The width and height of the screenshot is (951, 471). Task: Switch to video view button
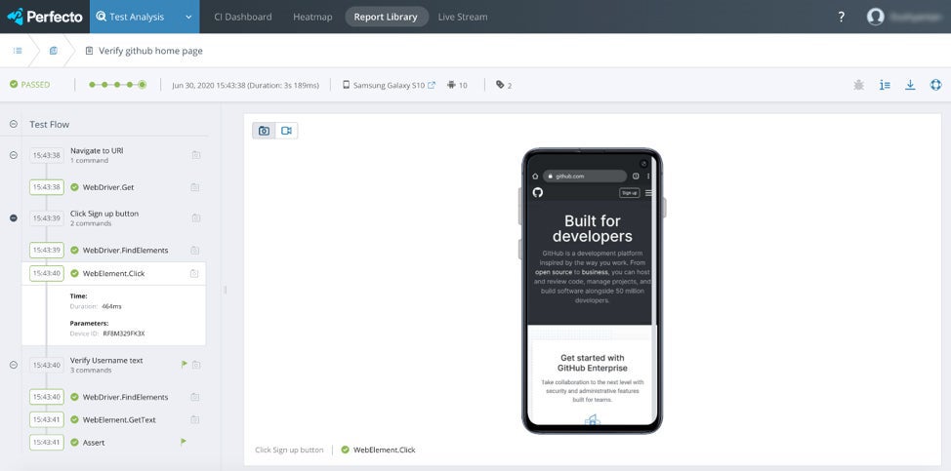[286, 131]
